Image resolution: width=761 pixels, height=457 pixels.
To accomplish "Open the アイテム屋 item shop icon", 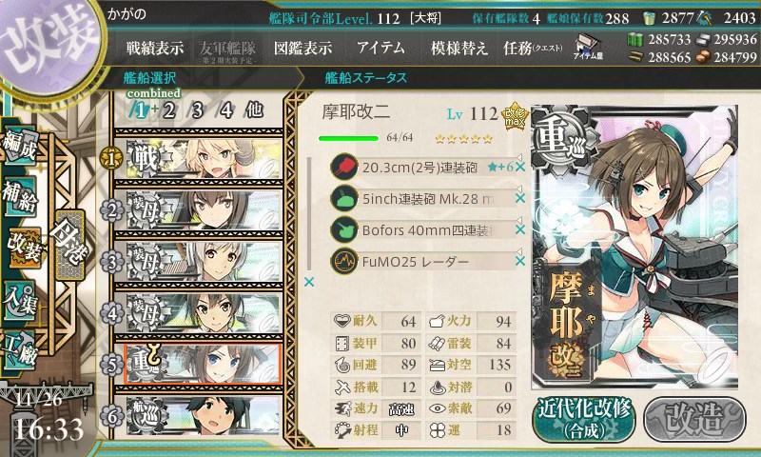I will (588, 47).
